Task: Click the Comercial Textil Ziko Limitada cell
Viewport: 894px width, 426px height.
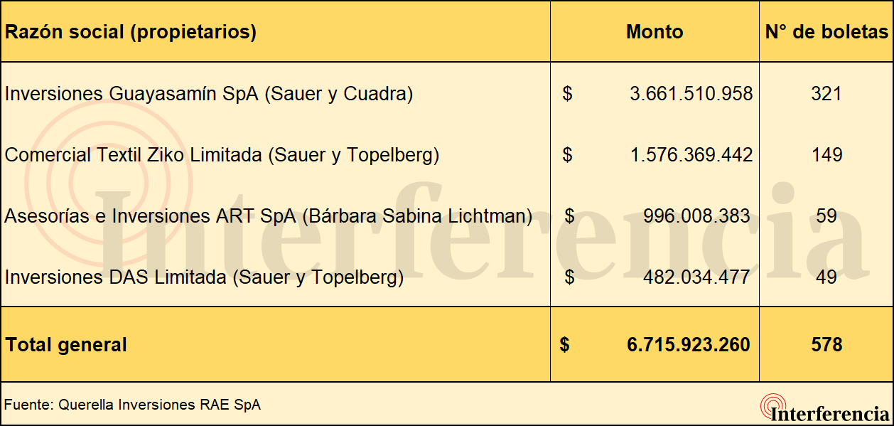Action: click(222, 155)
